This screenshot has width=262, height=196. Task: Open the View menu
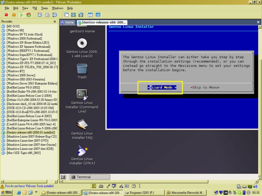tap(25, 8)
